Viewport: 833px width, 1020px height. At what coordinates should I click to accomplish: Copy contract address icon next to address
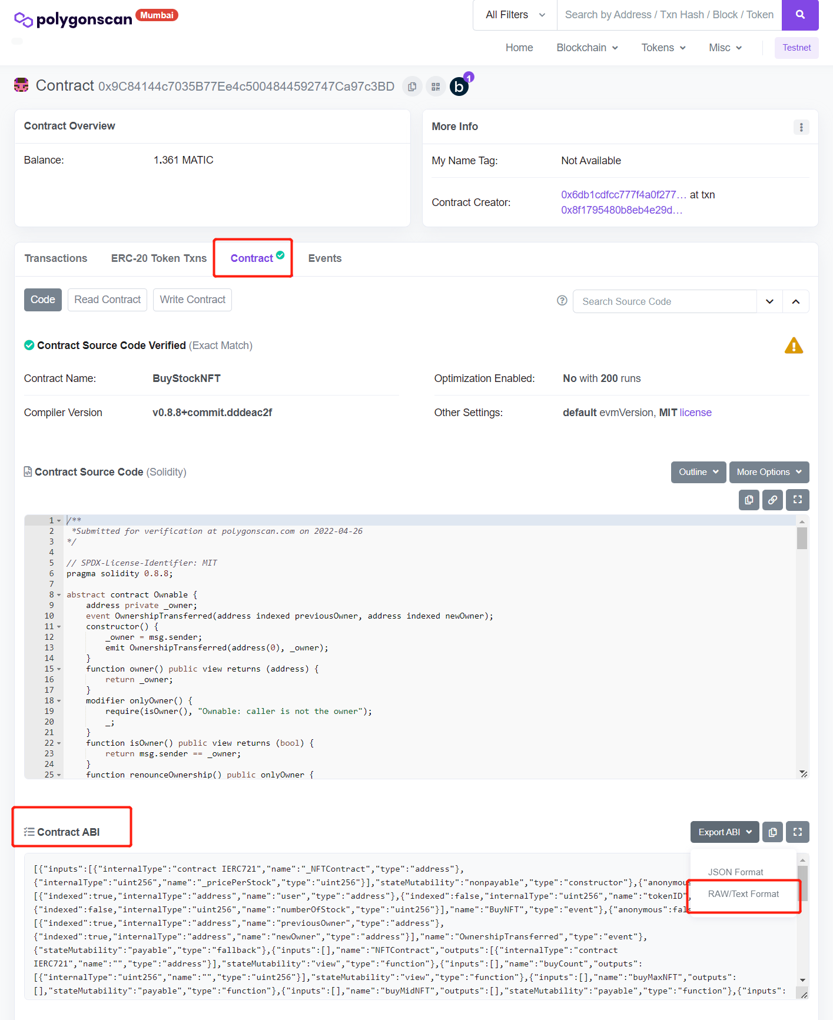point(412,87)
